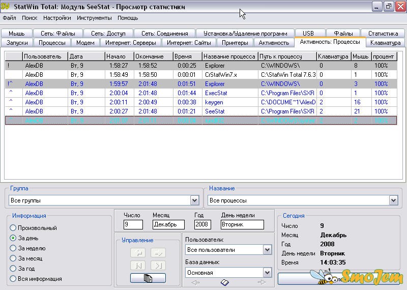Select the ExecStat process row
Viewport: 407px width, 290px height.
pos(201,93)
